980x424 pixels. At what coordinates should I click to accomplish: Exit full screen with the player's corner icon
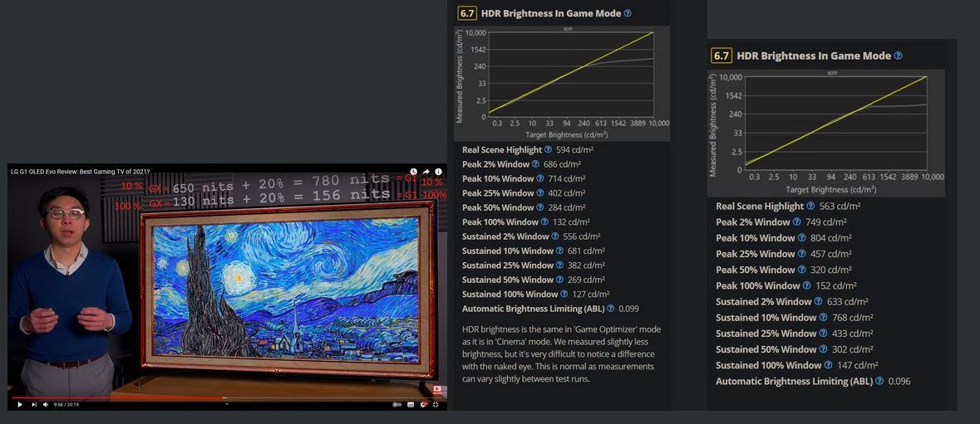click(436, 405)
